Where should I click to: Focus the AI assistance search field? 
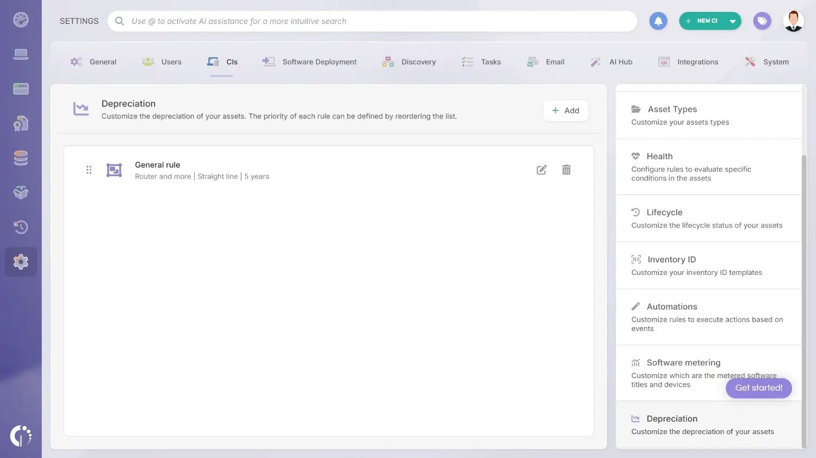pos(375,21)
